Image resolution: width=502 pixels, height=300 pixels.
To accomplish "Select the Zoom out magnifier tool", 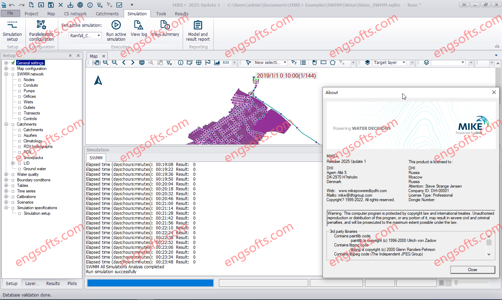I will point(115,63).
